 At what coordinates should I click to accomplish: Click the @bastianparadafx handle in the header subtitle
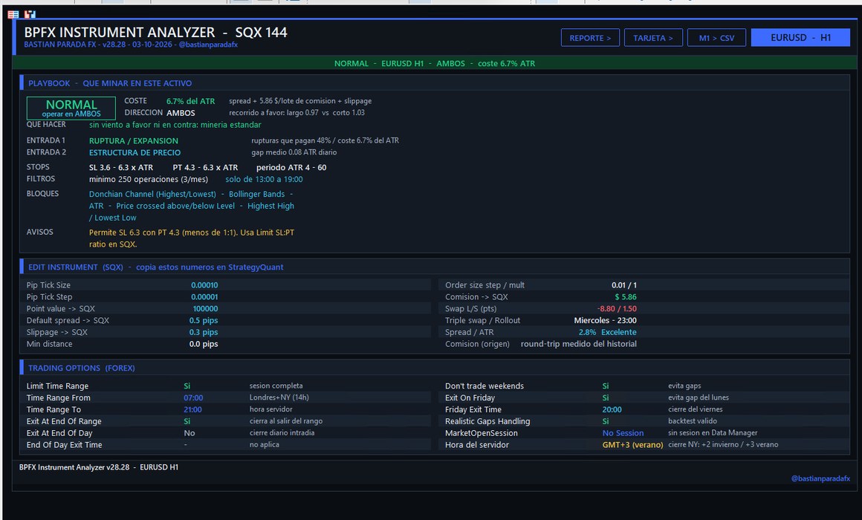tap(208, 45)
